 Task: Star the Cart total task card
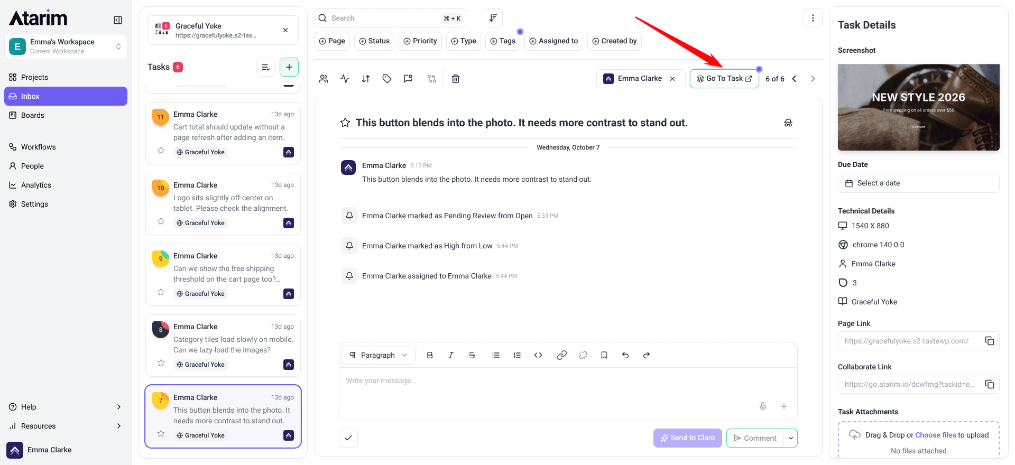(161, 151)
